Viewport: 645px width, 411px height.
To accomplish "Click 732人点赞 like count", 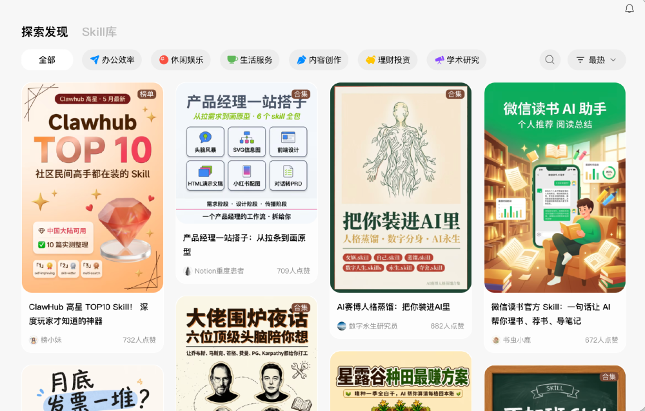I will pyautogui.click(x=139, y=340).
